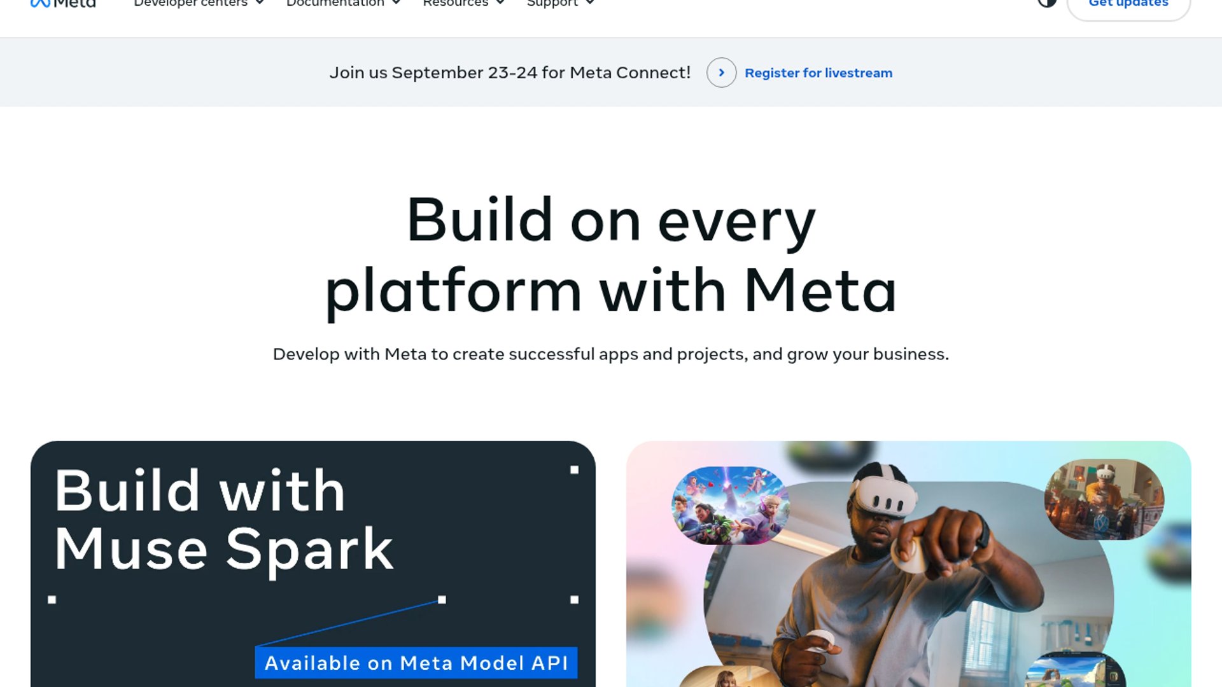Expand the Resources chevron arrow
This screenshot has height=687, width=1222.
pos(500,3)
